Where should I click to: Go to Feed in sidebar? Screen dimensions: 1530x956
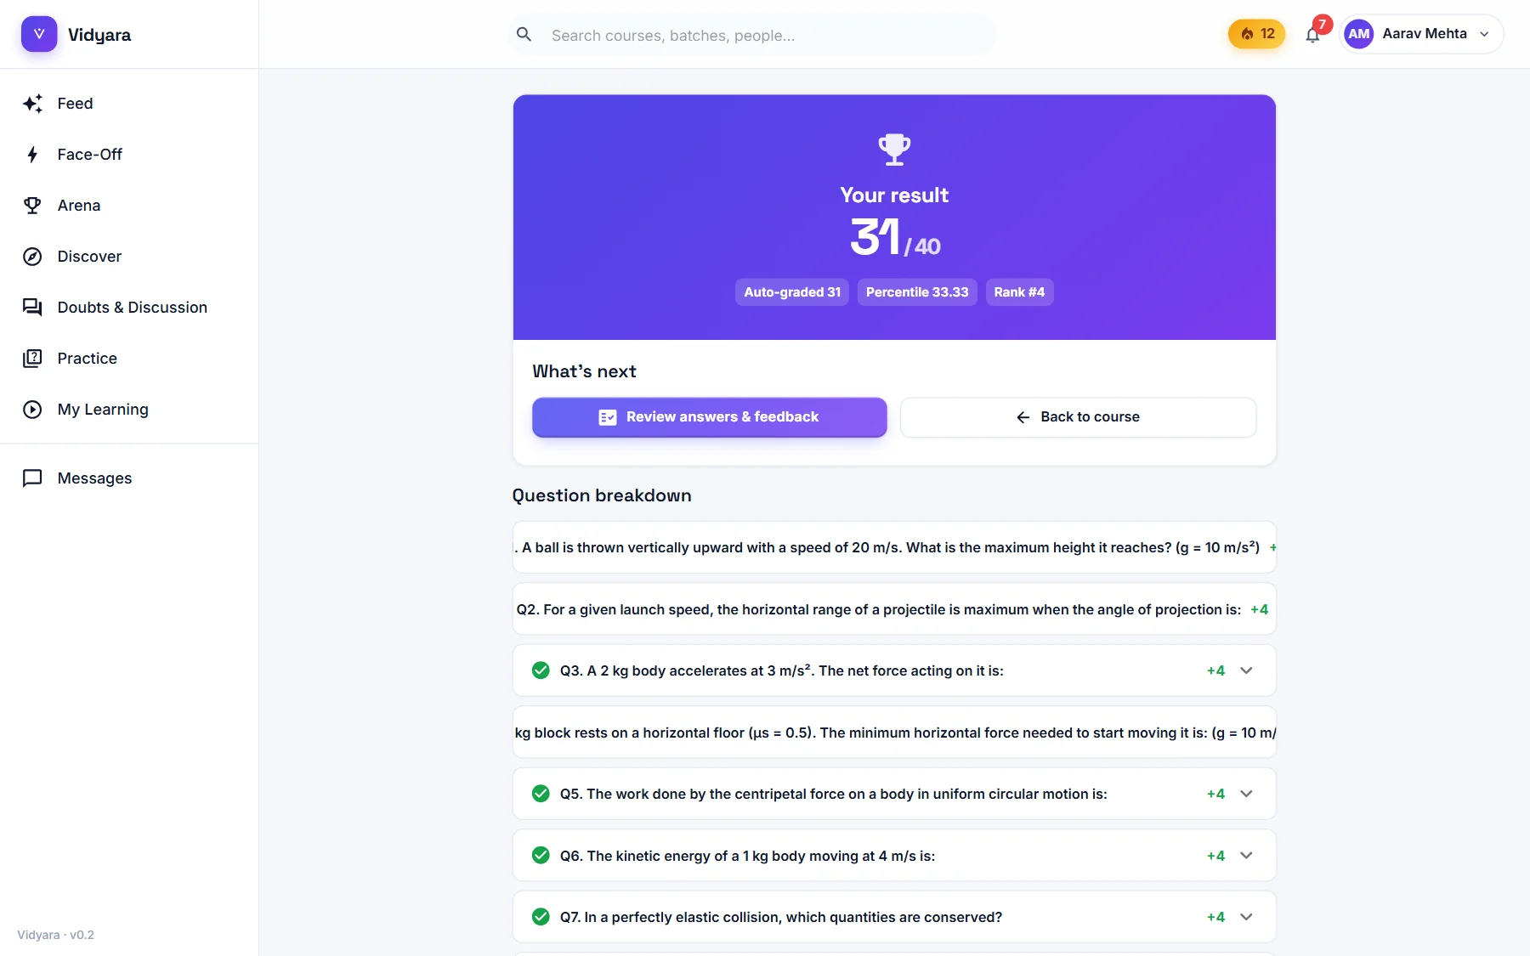pos(129,104)
